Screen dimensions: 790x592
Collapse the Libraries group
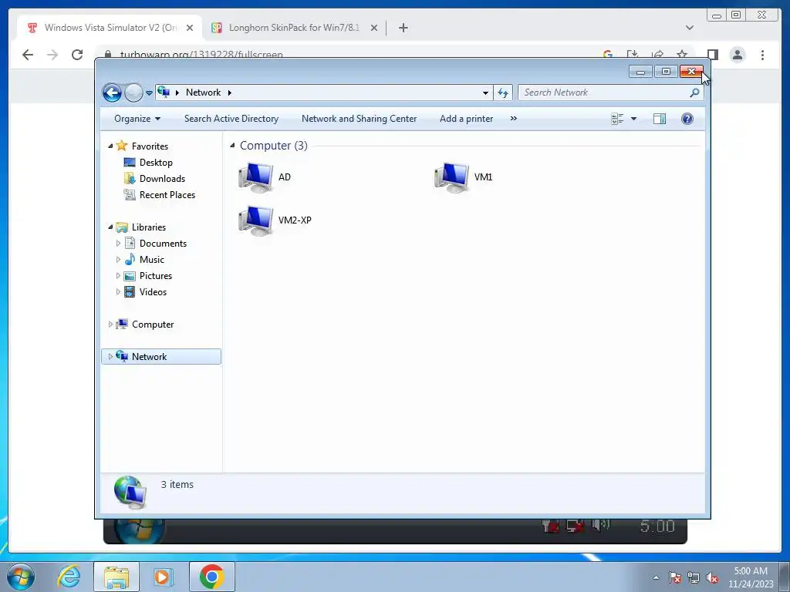(x=110, y=227)
